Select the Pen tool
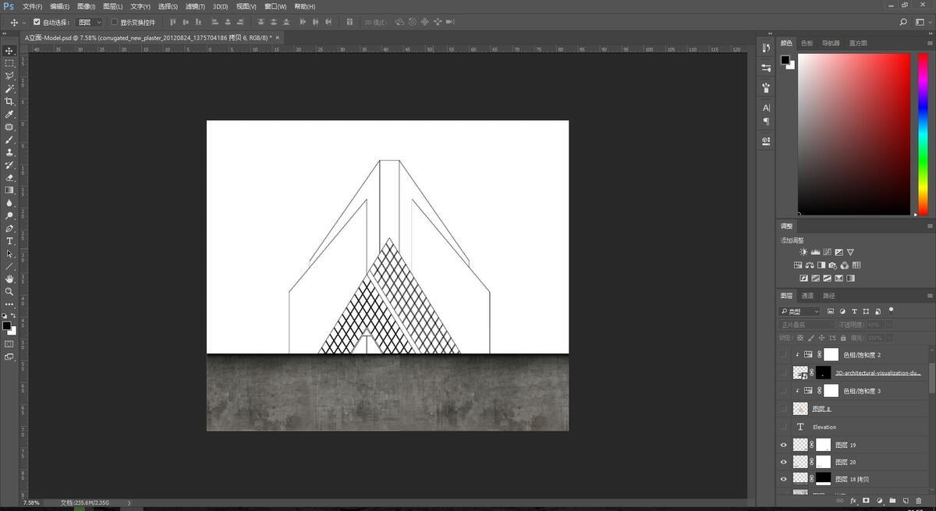936x511 pixels. click(9, 229)
